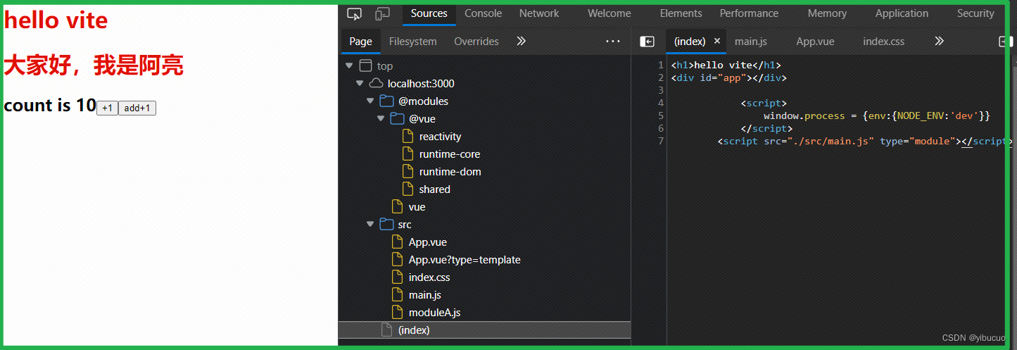Collapse the @vue folder arrow
Screen dimensions: 1017x350
381,118
